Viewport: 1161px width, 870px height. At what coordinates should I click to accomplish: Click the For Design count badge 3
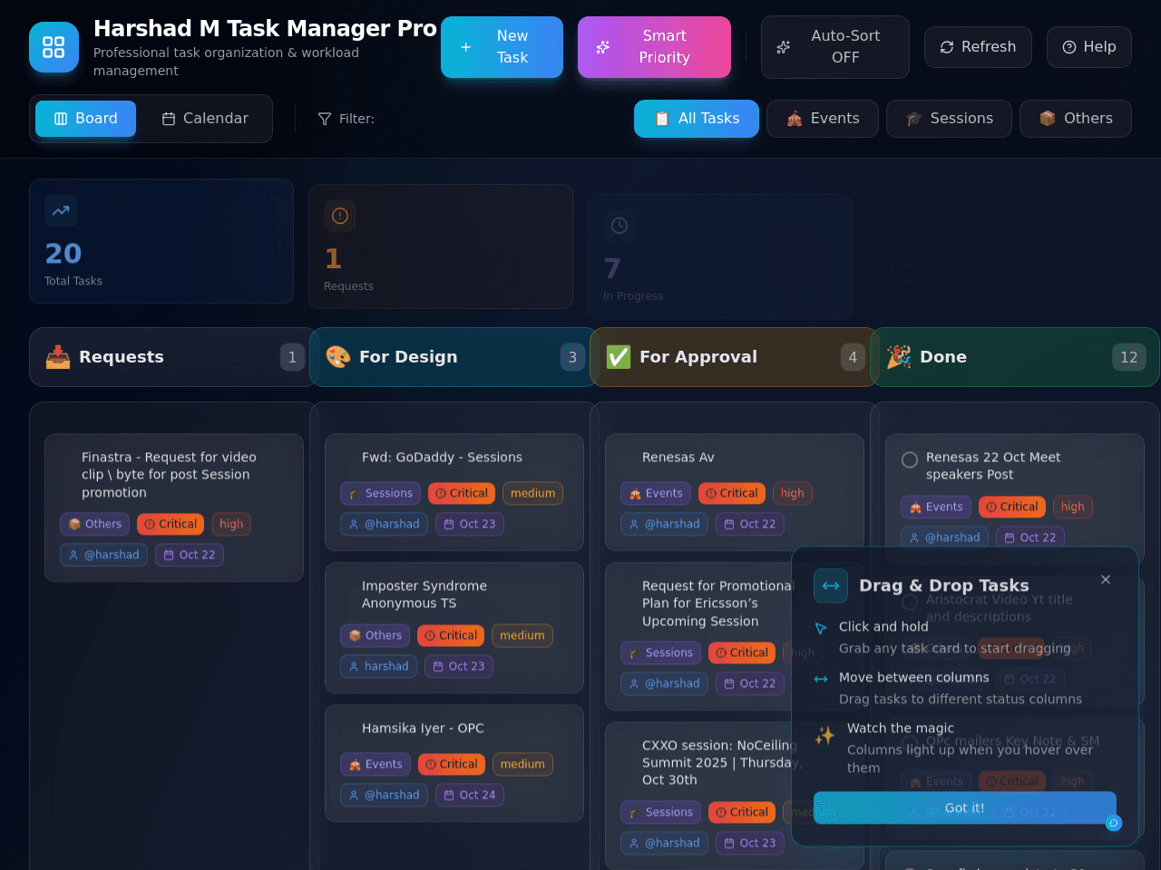[x=572, y=357]
